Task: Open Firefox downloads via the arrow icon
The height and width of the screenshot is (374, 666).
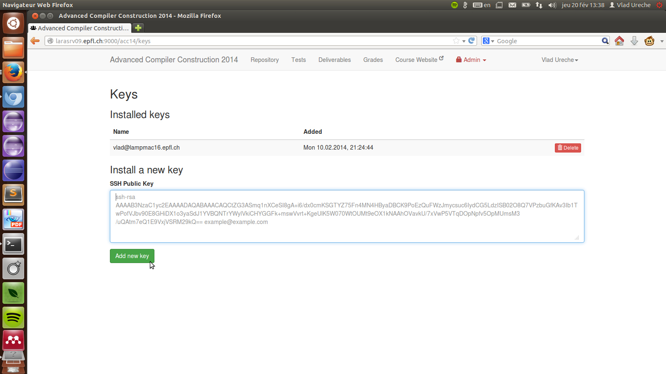Action: pos(634,41)
